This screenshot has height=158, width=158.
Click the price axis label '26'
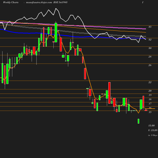[x=150, y=65]
